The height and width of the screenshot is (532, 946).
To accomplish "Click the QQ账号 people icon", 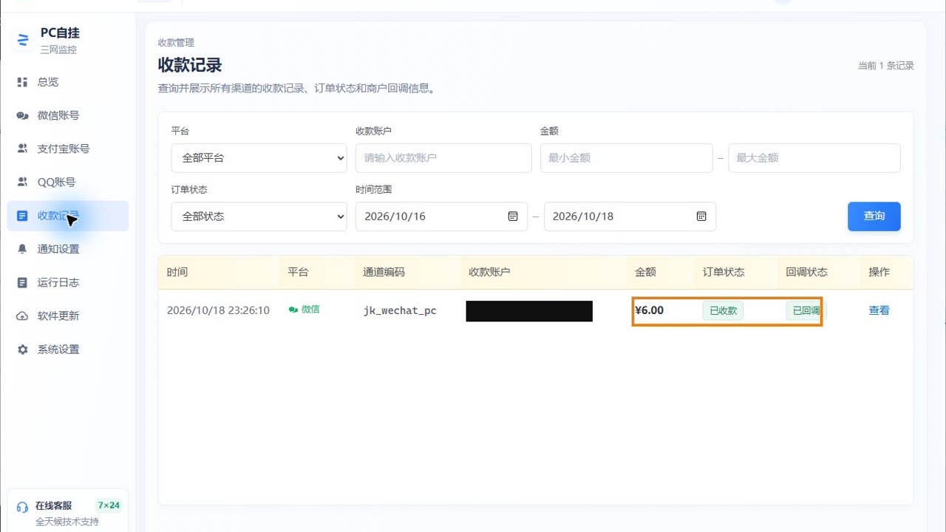I will (x=22, y=182).
